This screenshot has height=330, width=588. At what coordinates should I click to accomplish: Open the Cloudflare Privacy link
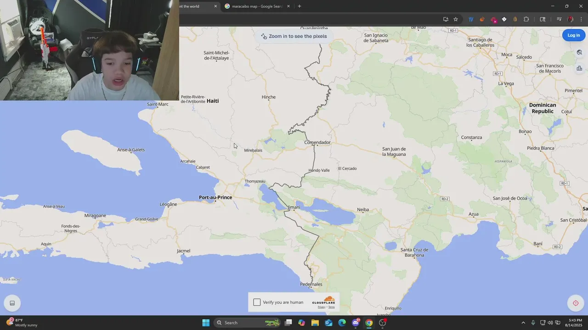322,307
